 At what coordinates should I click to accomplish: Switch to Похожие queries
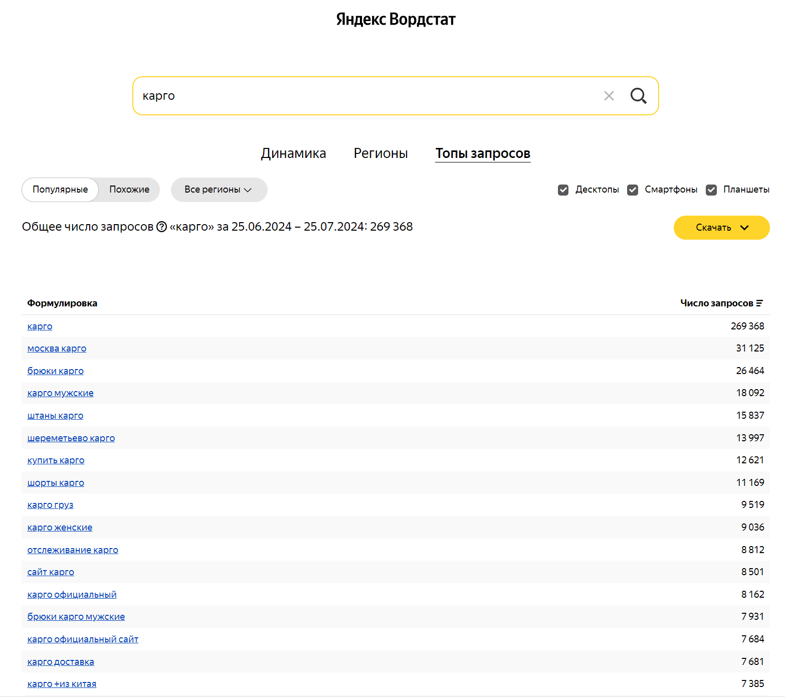pyautogui.click(x=129, y=190)
